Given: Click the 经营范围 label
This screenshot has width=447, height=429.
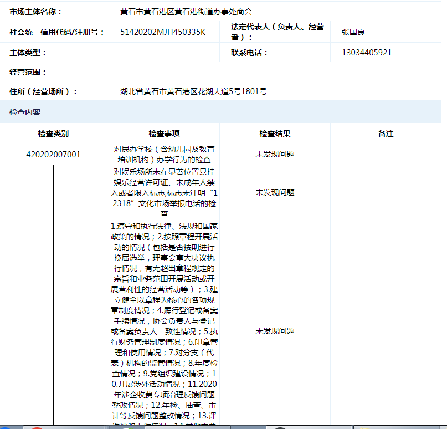Looking at the screenshot, I should [x=28, y=72].
